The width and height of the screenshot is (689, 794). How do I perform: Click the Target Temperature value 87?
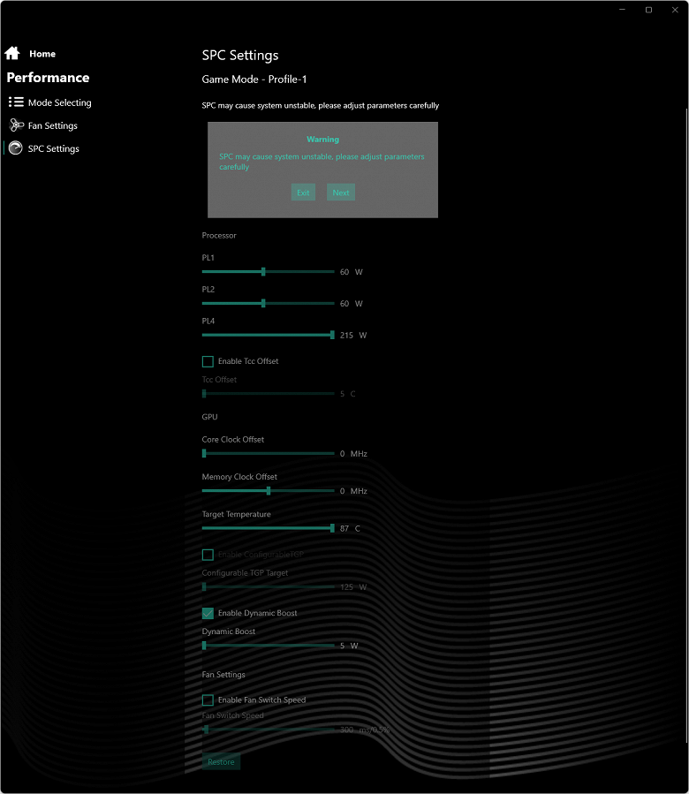[x=344, y=529]
